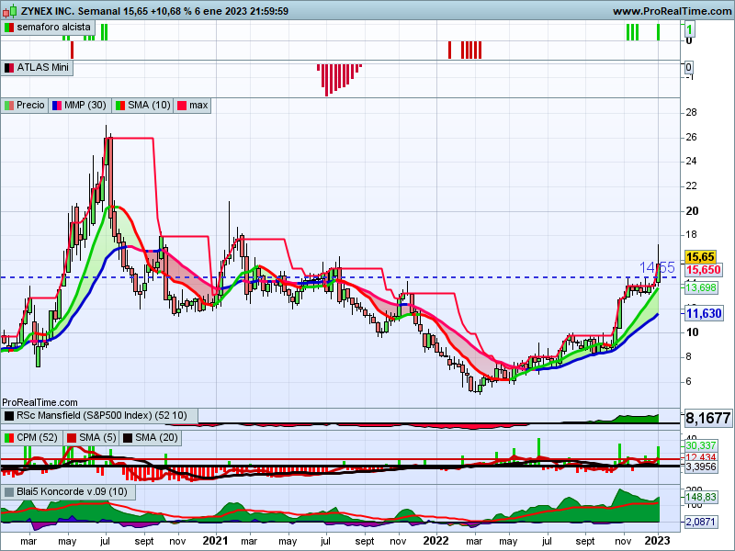This screenshot has height=551, width=735.
Task: Click the 3,3956 value tag
Action: (x=701, y=467)
